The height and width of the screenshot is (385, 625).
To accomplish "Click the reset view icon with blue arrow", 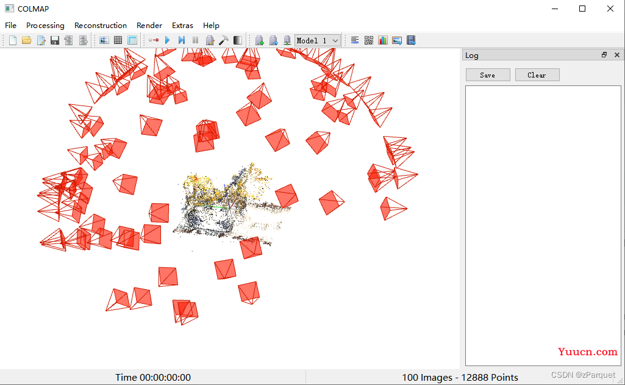I will coord(273,40).
